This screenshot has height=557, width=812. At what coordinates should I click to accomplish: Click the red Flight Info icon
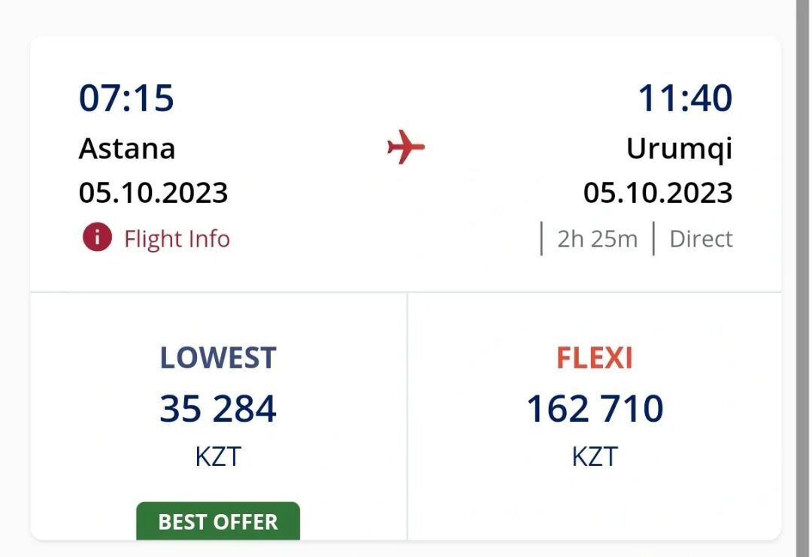[x=97, y=238]
